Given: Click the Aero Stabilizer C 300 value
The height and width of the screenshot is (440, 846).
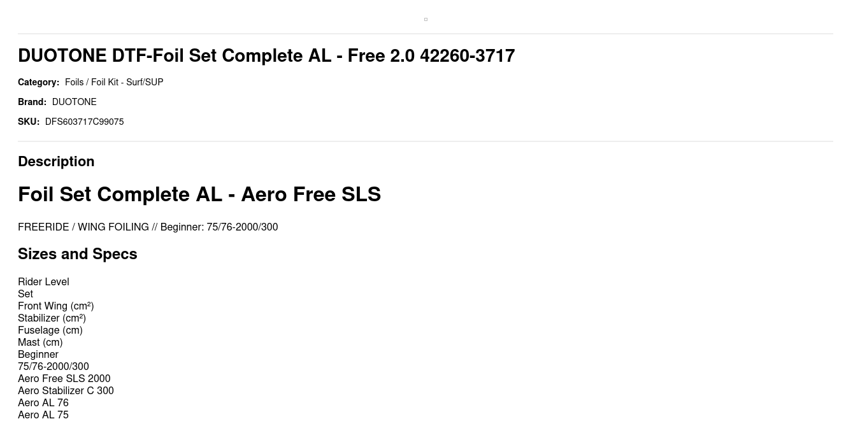Looking at the screenshot, I should click(66, 390).
